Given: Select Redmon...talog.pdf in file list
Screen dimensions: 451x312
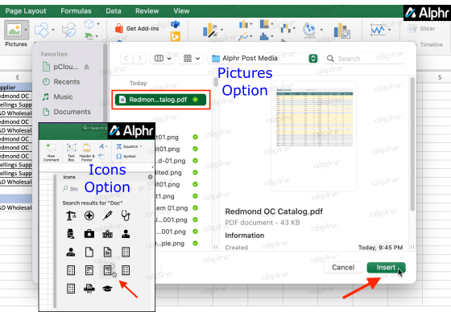Looking at the screenshot, I should (160, 100).
